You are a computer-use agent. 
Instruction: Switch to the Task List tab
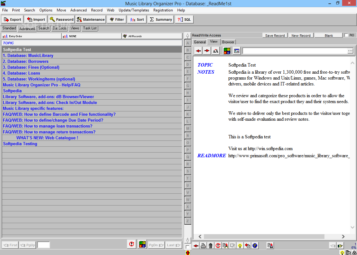[x=90, y=28]
